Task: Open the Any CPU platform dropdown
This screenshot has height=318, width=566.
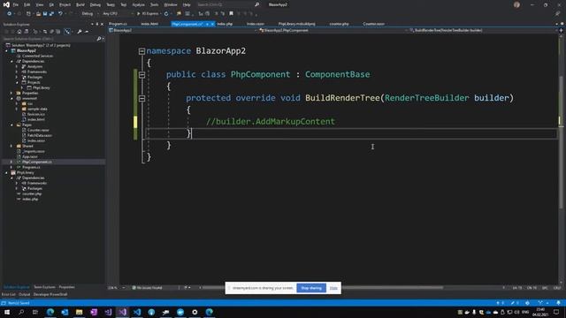Action: [x=118, y=14]
